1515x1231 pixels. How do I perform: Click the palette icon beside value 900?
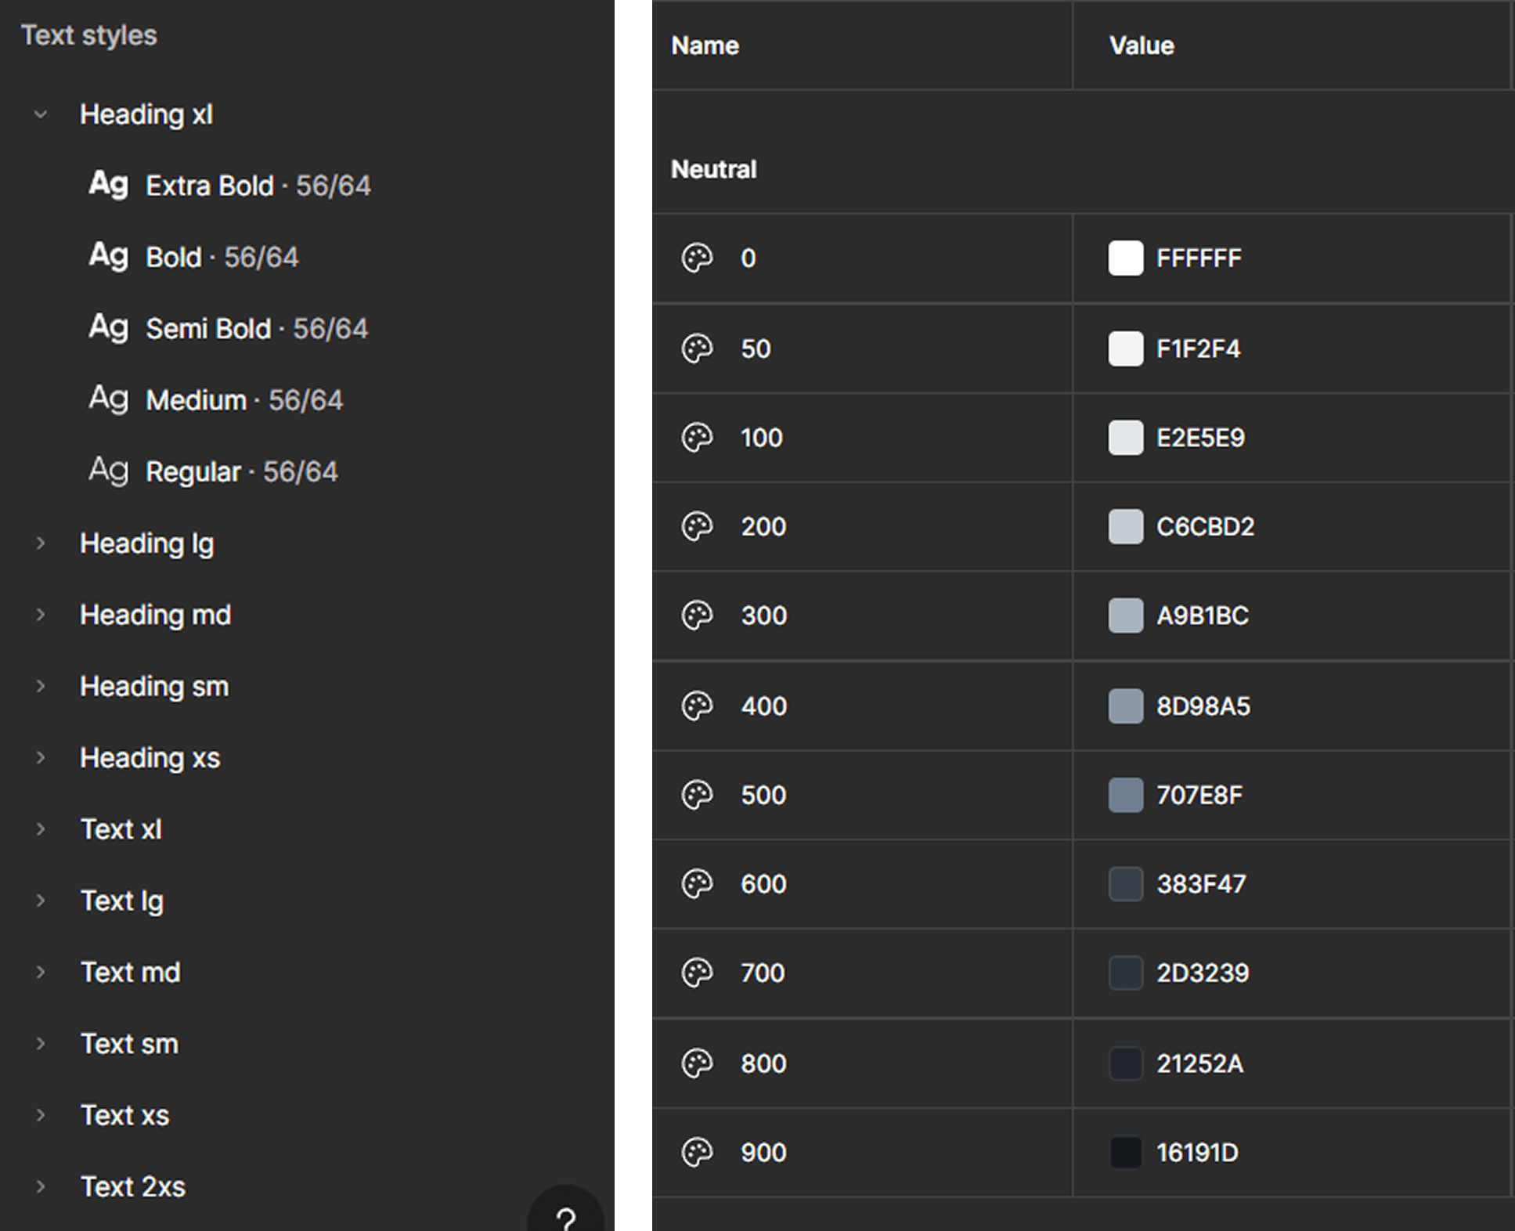coord(698,1153)
